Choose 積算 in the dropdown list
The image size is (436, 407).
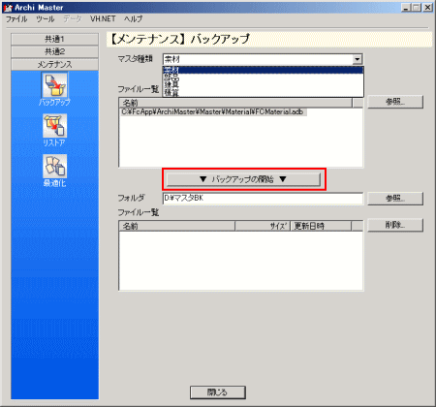[263, 93]
